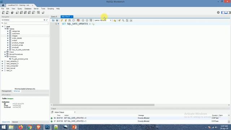The image size is (231, 130).
Task: Expand the test_laravel schema
Action: point(3,68)
